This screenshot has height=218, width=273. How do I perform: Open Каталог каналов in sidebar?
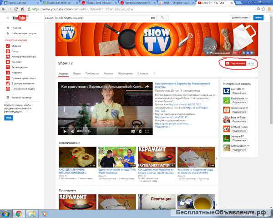[x=19, y=98]
